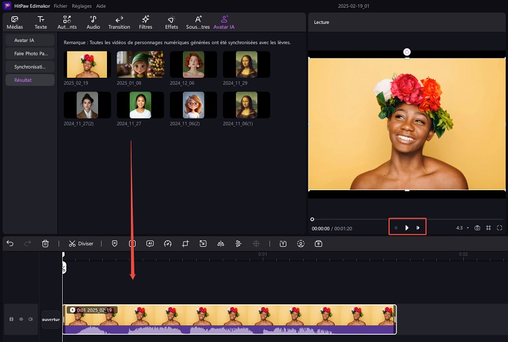Click the HitPaw Edimakor logo icon
The image size is (508, 342).
pos(7,5)
